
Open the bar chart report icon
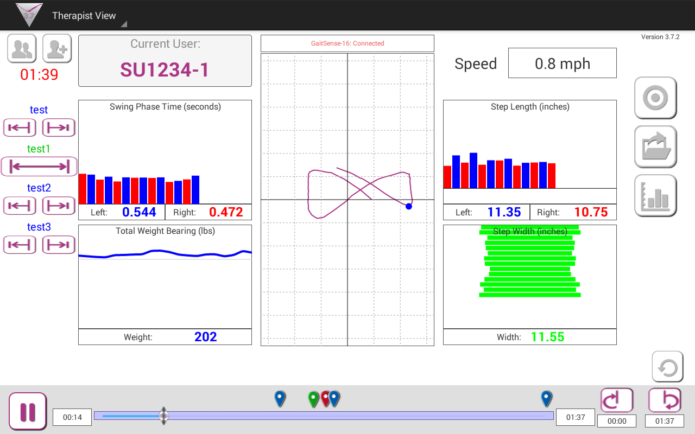click(x=655, y=196)
